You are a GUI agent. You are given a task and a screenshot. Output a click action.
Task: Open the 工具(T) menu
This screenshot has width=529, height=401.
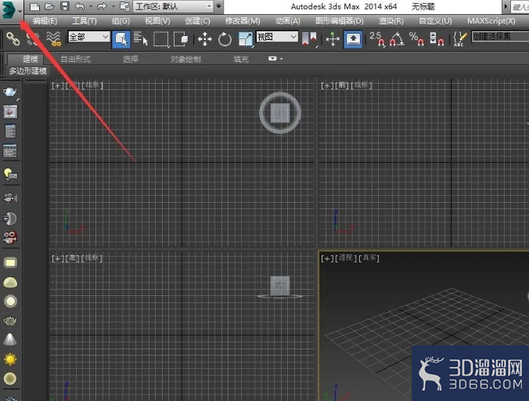(85, 21)
